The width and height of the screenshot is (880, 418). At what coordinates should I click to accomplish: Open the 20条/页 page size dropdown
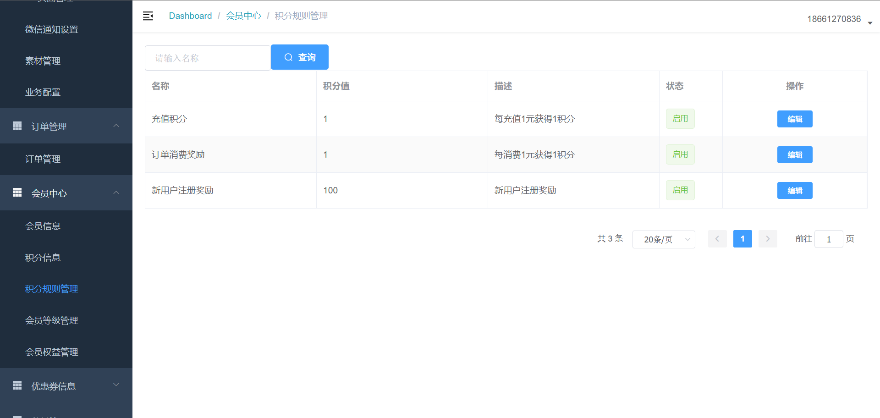coord(664,239)
